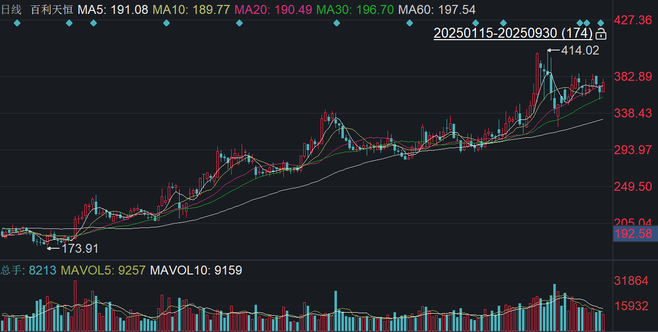
Task: Select the MAVOL10: 9159 label
Action: 196,271
